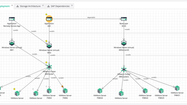Viewport: 187px width, 105px height.
Task: Select VMWare Server icon with yellow status dot
Action: tap(17, 93)
